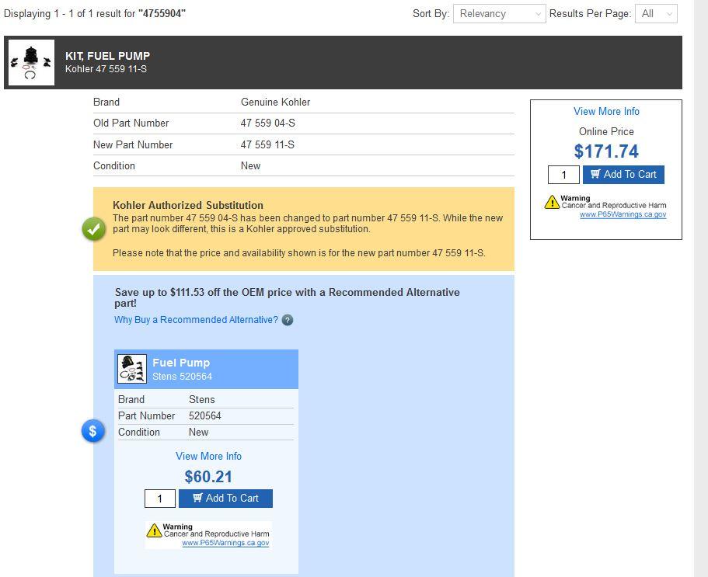Click the Save up to $111.53 heading

[x=288, y=297]
